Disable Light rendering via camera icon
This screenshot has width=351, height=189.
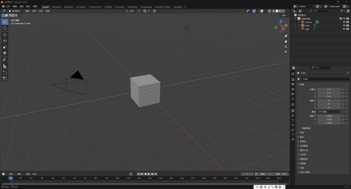click(x=347, y=29)
